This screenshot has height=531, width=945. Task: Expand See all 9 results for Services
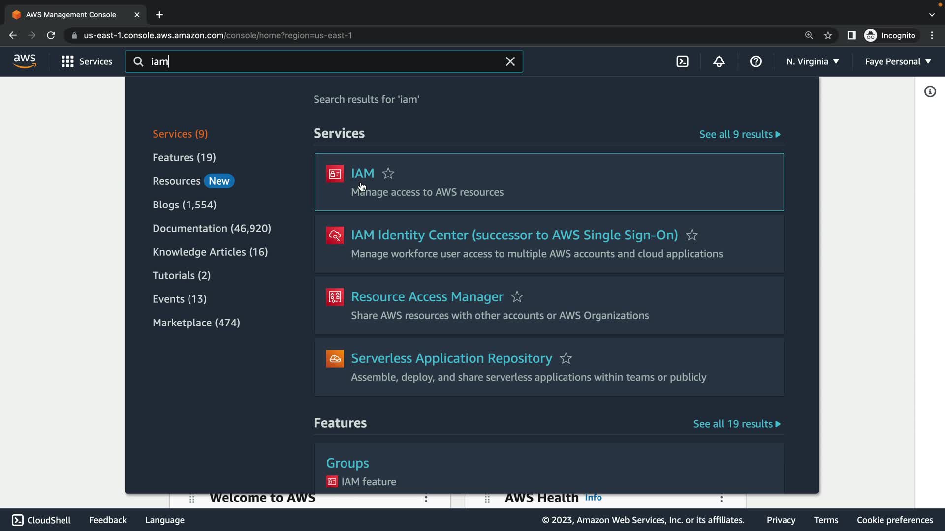pyautogui.click(x=739, y=134)
